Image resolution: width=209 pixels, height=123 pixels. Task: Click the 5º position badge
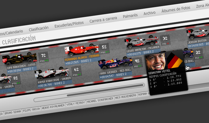[104, 47]
